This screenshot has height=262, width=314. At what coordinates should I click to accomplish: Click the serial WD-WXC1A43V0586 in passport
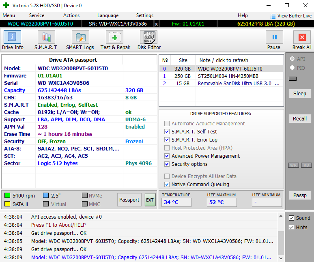point(63,83)
